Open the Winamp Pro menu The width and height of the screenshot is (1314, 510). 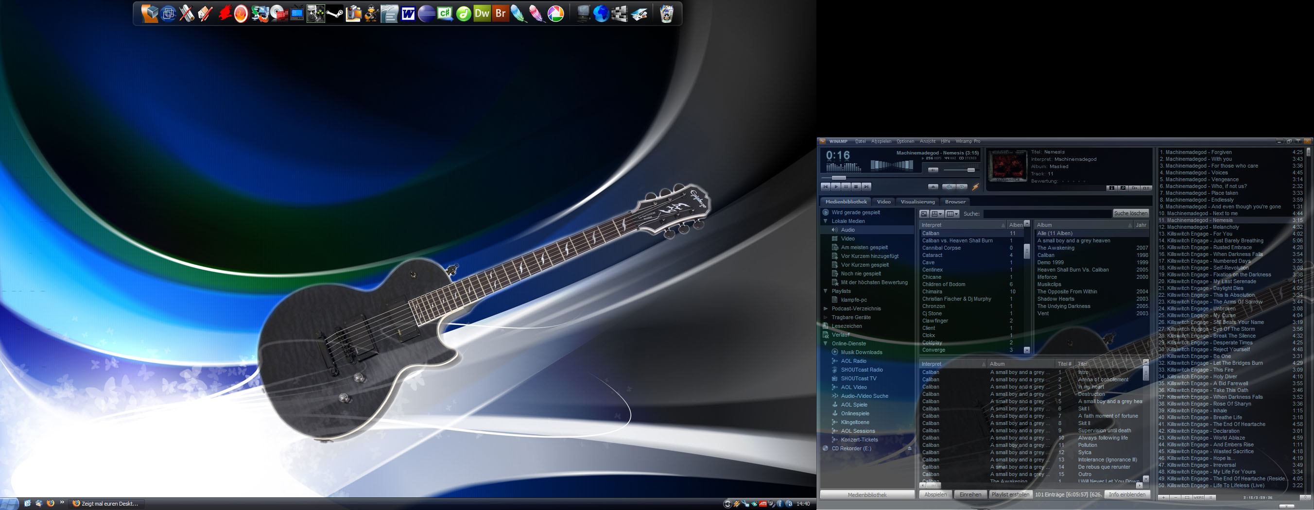(x=968, y=141)
